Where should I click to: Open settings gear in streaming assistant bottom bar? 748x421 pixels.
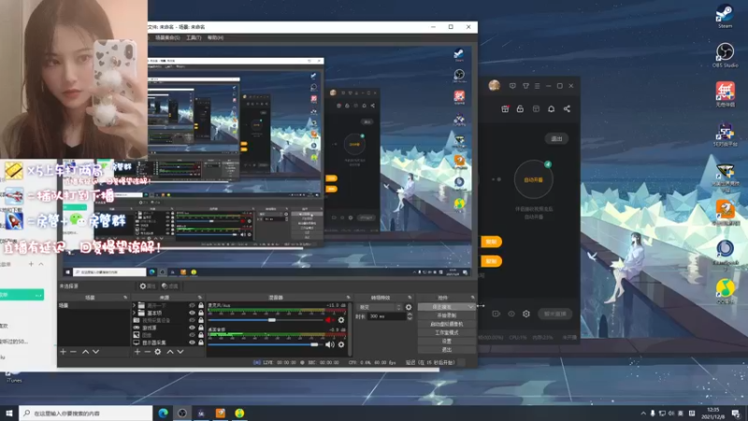(526, 313)
